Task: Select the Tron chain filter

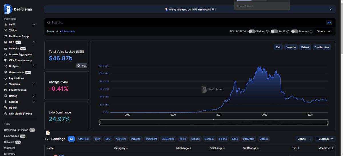Action: click(97, 139)
